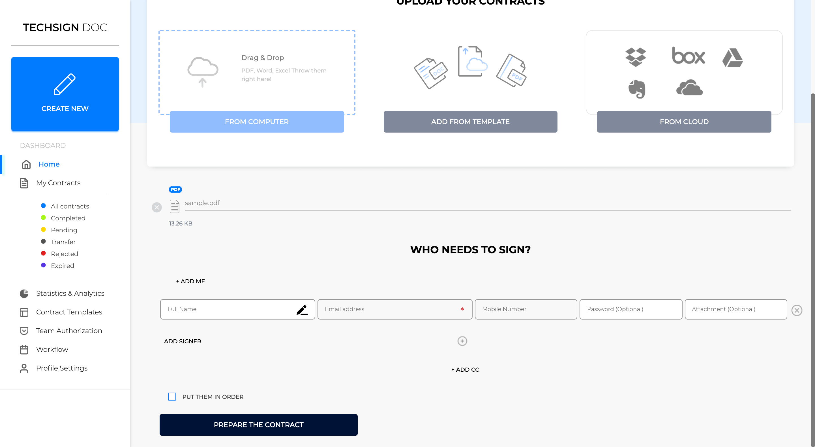Image resolution: width=815 pixels, height=447 pixels.
Task: Filter by Pending contracts
Action: pos(64,230)
